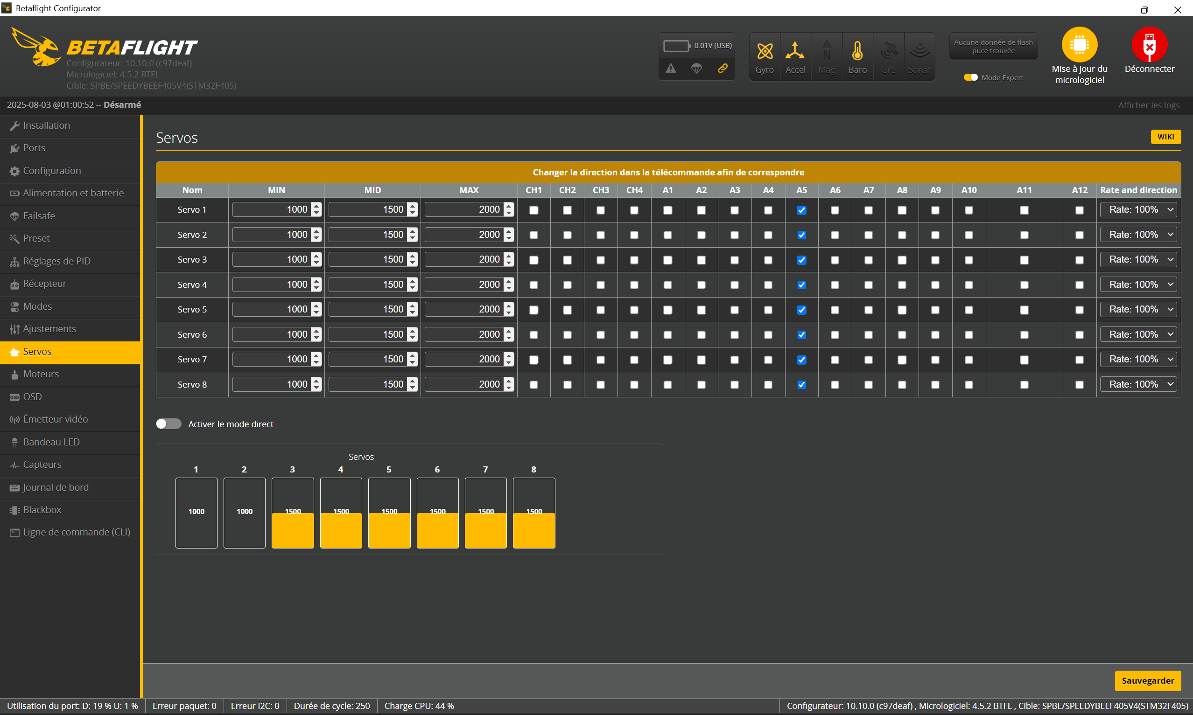Open Servo 5 Rate dropdown
This screenshot has width=1193, height=715.
point(1138,309)
